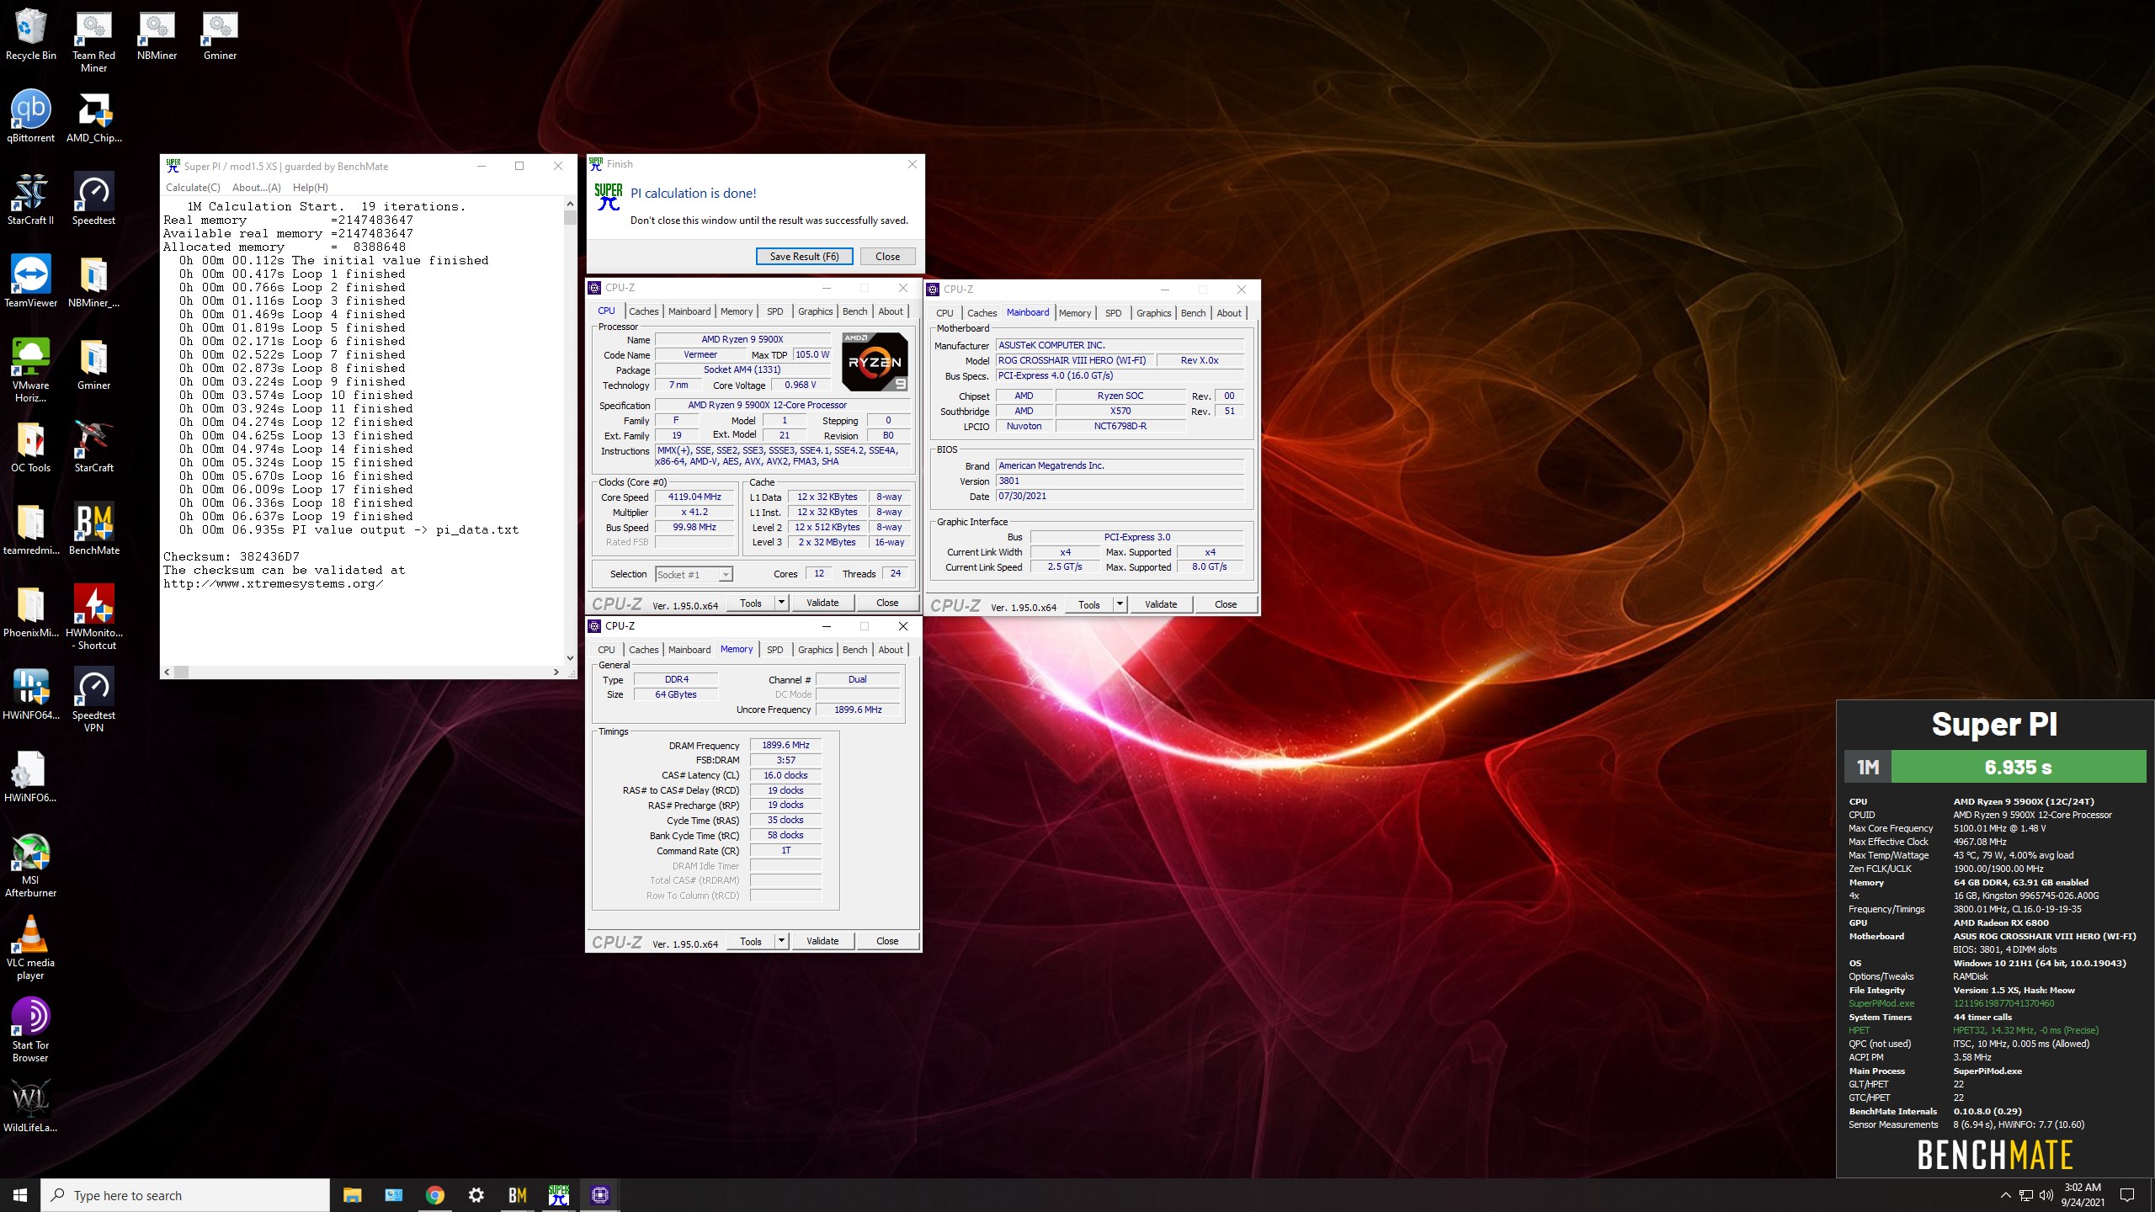This screenshot has width=2155, height=1212.
Task: Open Calculate(C) menu in Super PI
Action: pos(193,188)
